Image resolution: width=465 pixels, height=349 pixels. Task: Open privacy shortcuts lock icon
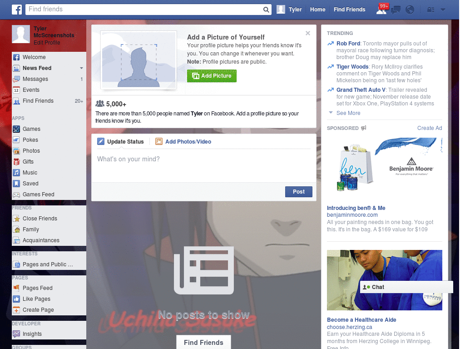(x=430, y=10)
